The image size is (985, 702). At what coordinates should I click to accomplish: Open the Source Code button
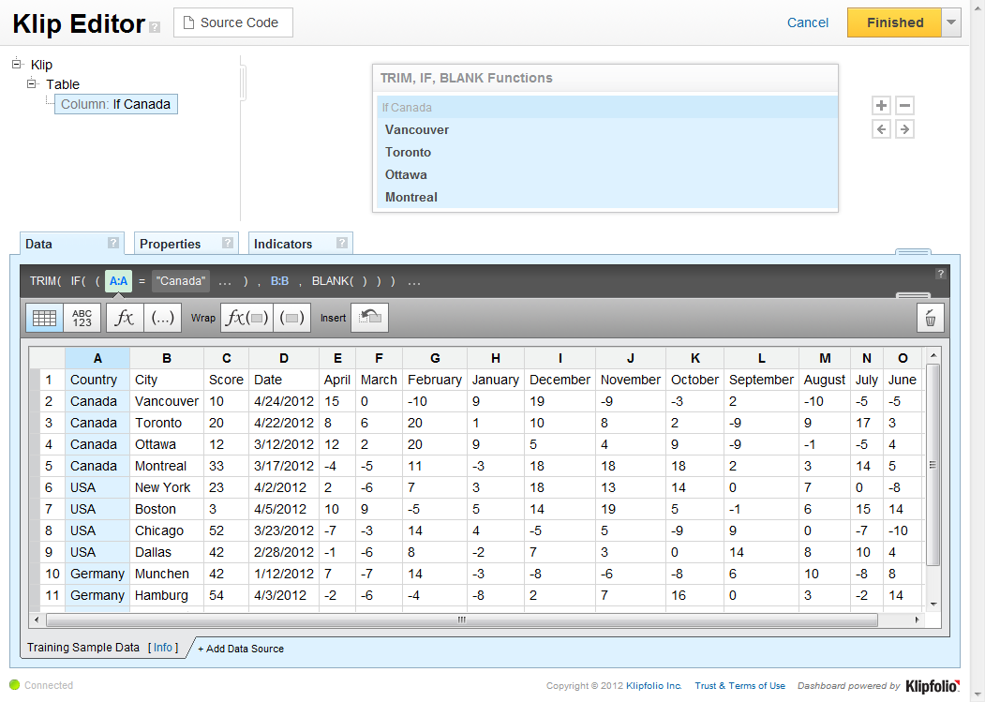pos(232,22)
